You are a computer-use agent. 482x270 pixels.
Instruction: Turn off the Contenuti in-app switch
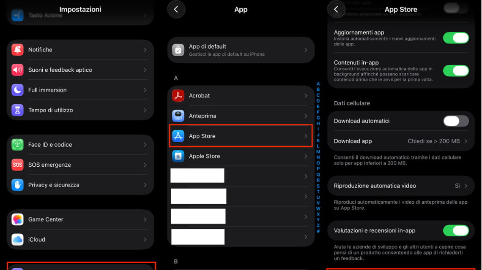455,70
